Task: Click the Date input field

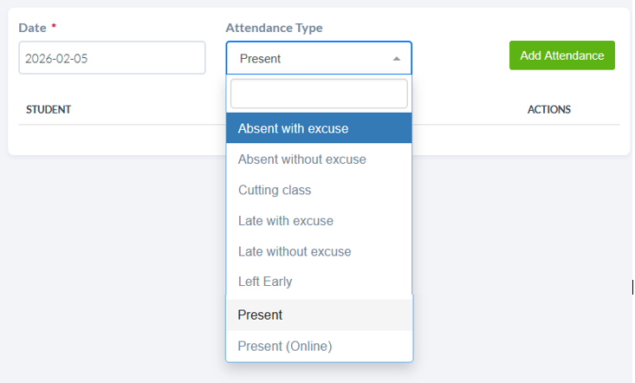Action: tap(112, 59)
